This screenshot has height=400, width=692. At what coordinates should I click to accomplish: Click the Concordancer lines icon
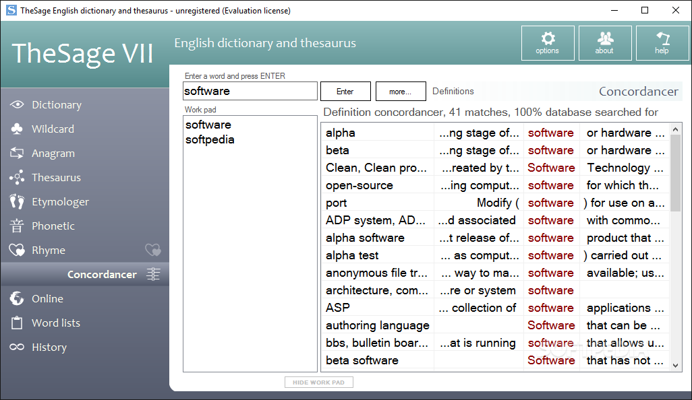(x=153, y=274)
